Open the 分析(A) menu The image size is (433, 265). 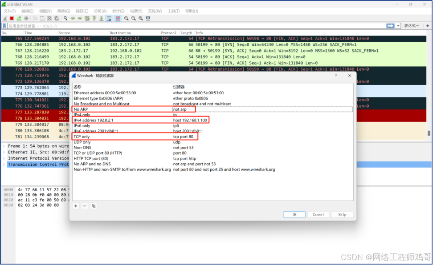coord(100,11)
